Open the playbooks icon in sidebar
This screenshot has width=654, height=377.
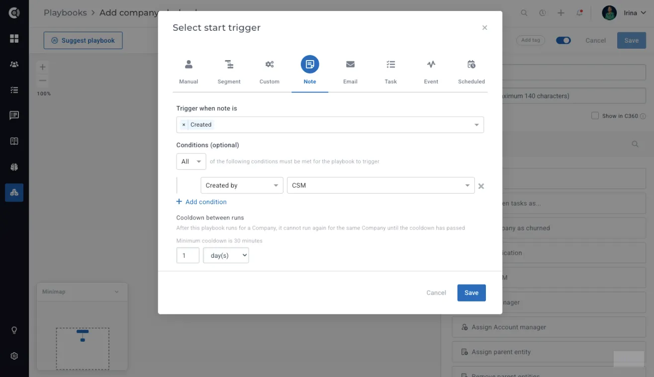14,192
